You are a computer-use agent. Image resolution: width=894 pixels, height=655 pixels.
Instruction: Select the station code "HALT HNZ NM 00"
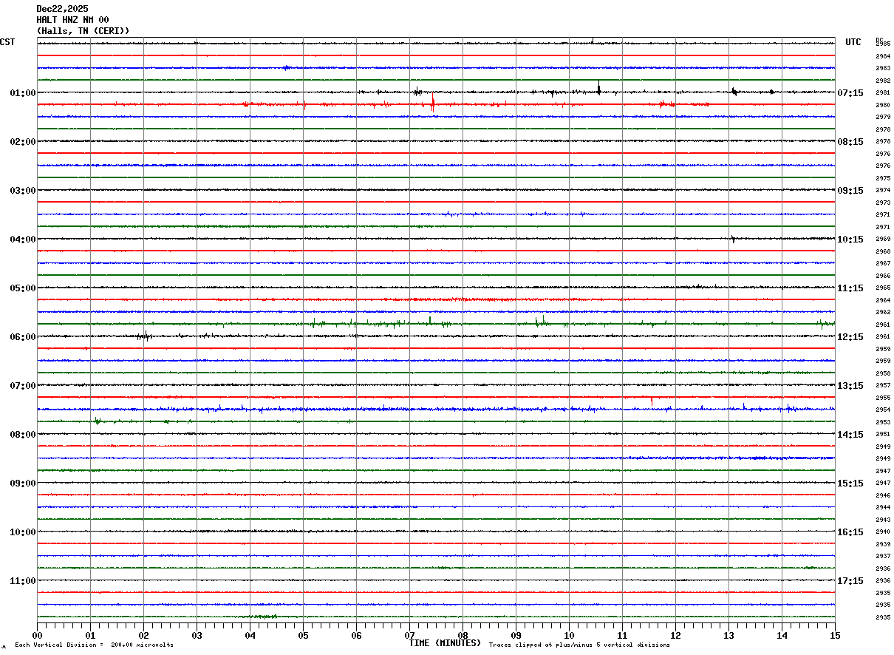pos(72,20)
